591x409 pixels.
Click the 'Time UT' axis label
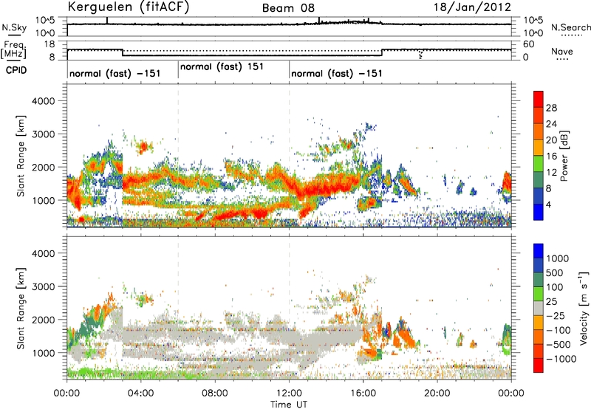pos(289,404)
